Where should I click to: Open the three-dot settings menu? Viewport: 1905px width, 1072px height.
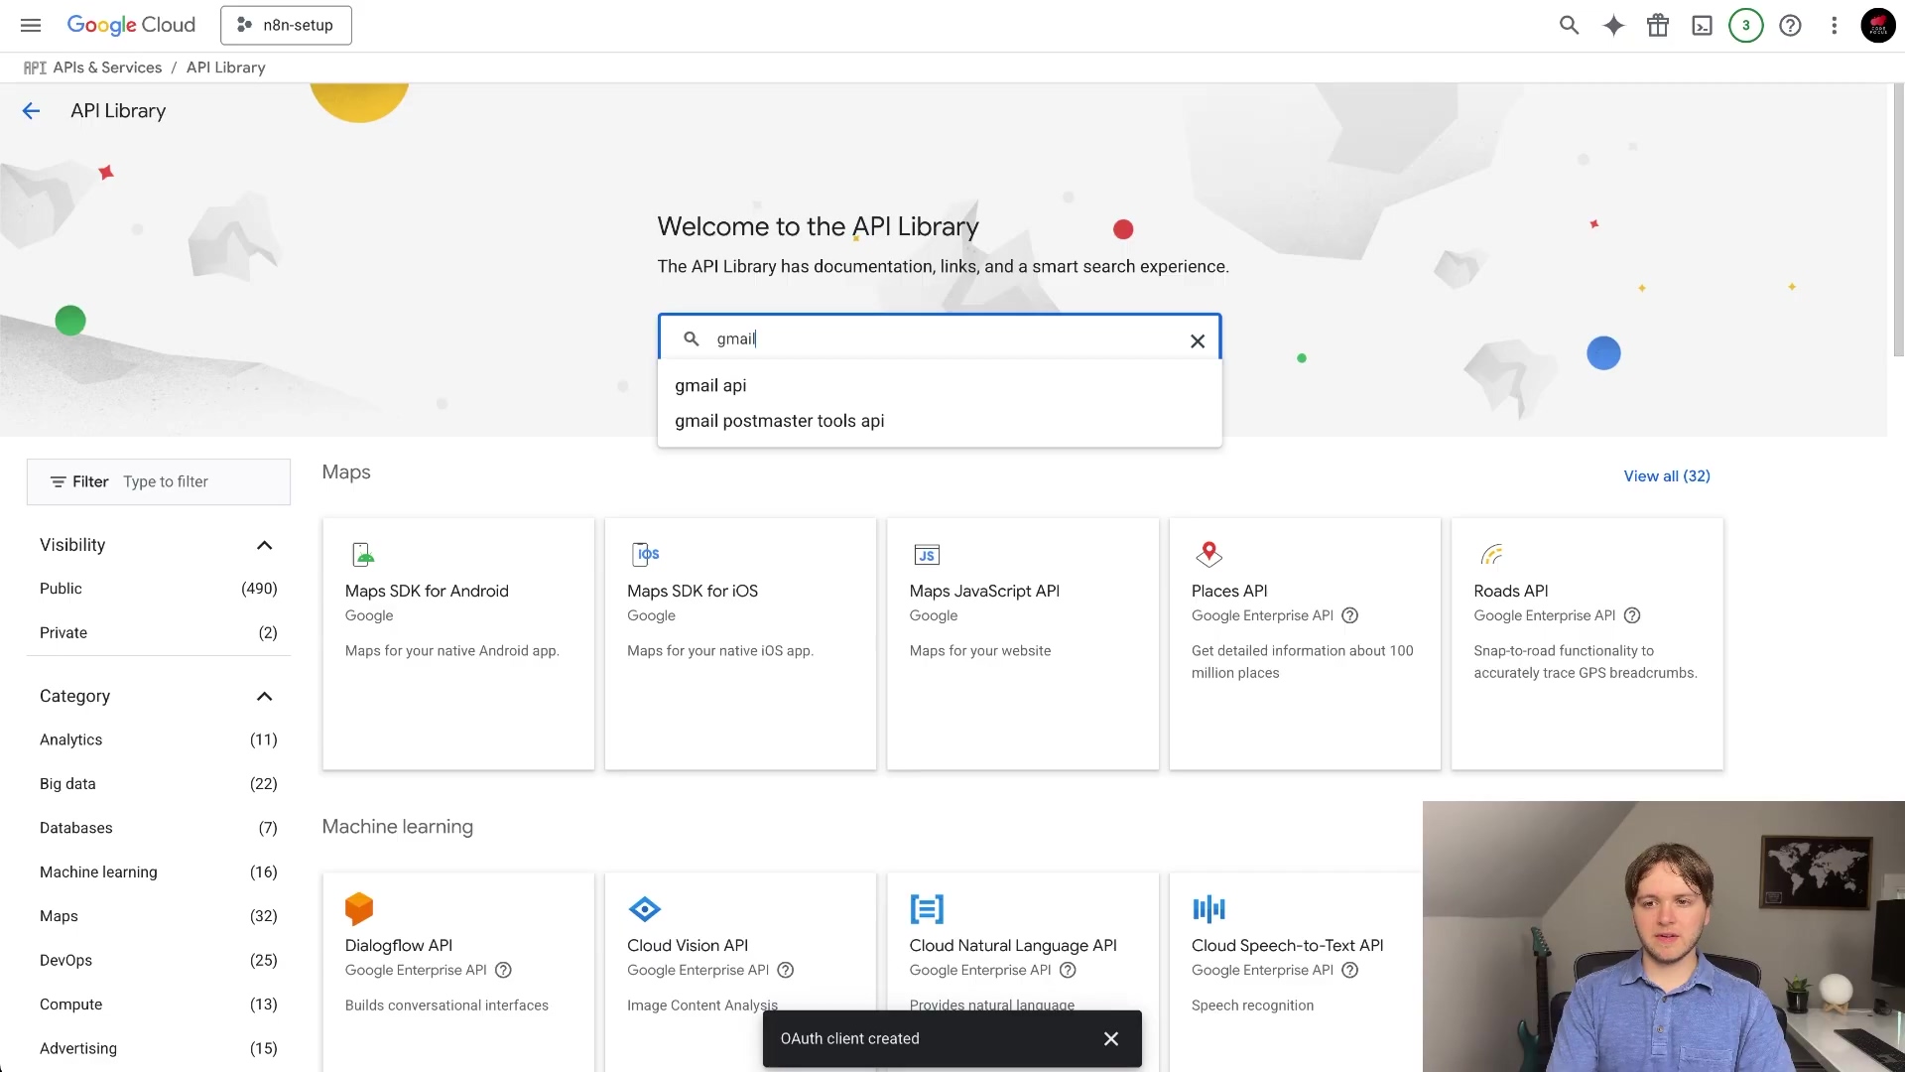pyautogui.click(x=1834, y=25)
